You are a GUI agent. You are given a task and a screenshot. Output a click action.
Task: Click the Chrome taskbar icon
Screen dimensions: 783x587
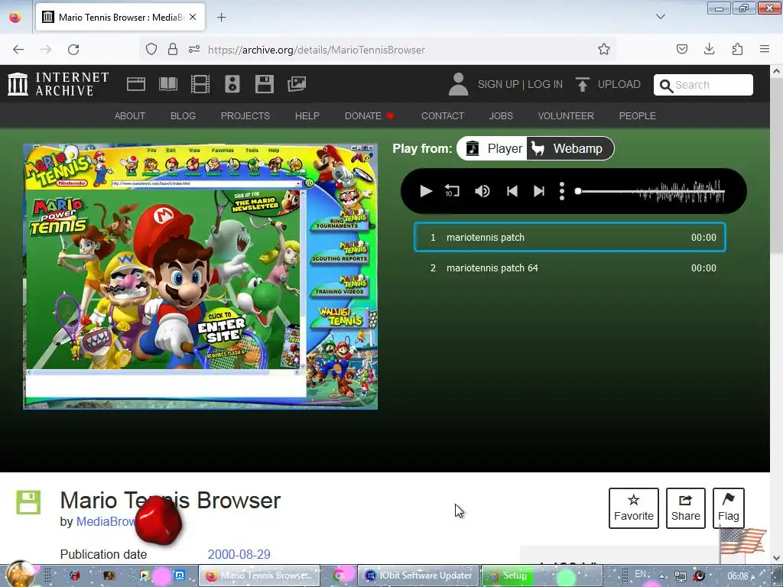(339, 576)
